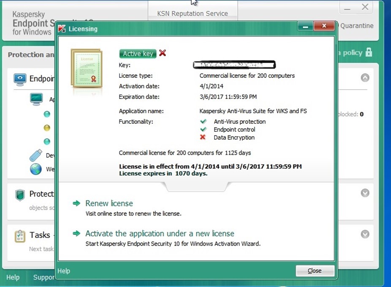Click the Kaspersky logo in Licensing title bar

pos(62,29)
